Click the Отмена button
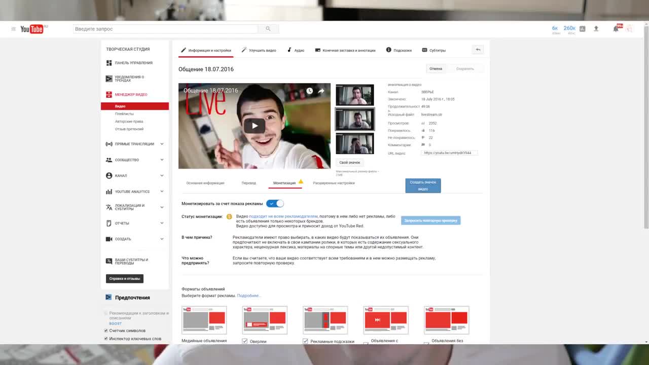The height and width of the screenshot is (365, 649). click(x=436, y=68)
